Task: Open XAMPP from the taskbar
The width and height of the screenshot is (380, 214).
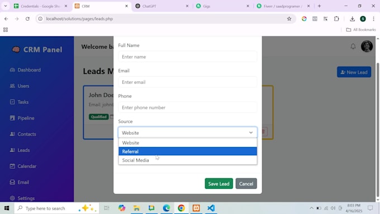Action: 196,208
